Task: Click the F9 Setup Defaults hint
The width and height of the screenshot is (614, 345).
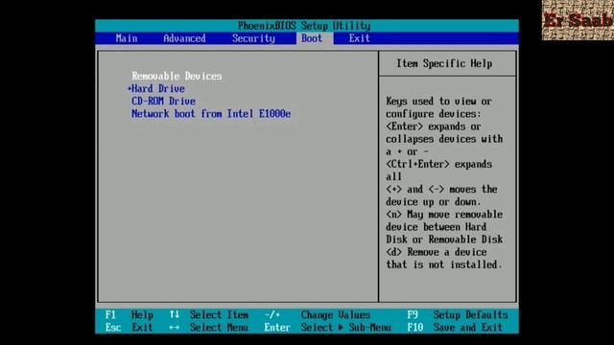Action: [x=458, y=315]
